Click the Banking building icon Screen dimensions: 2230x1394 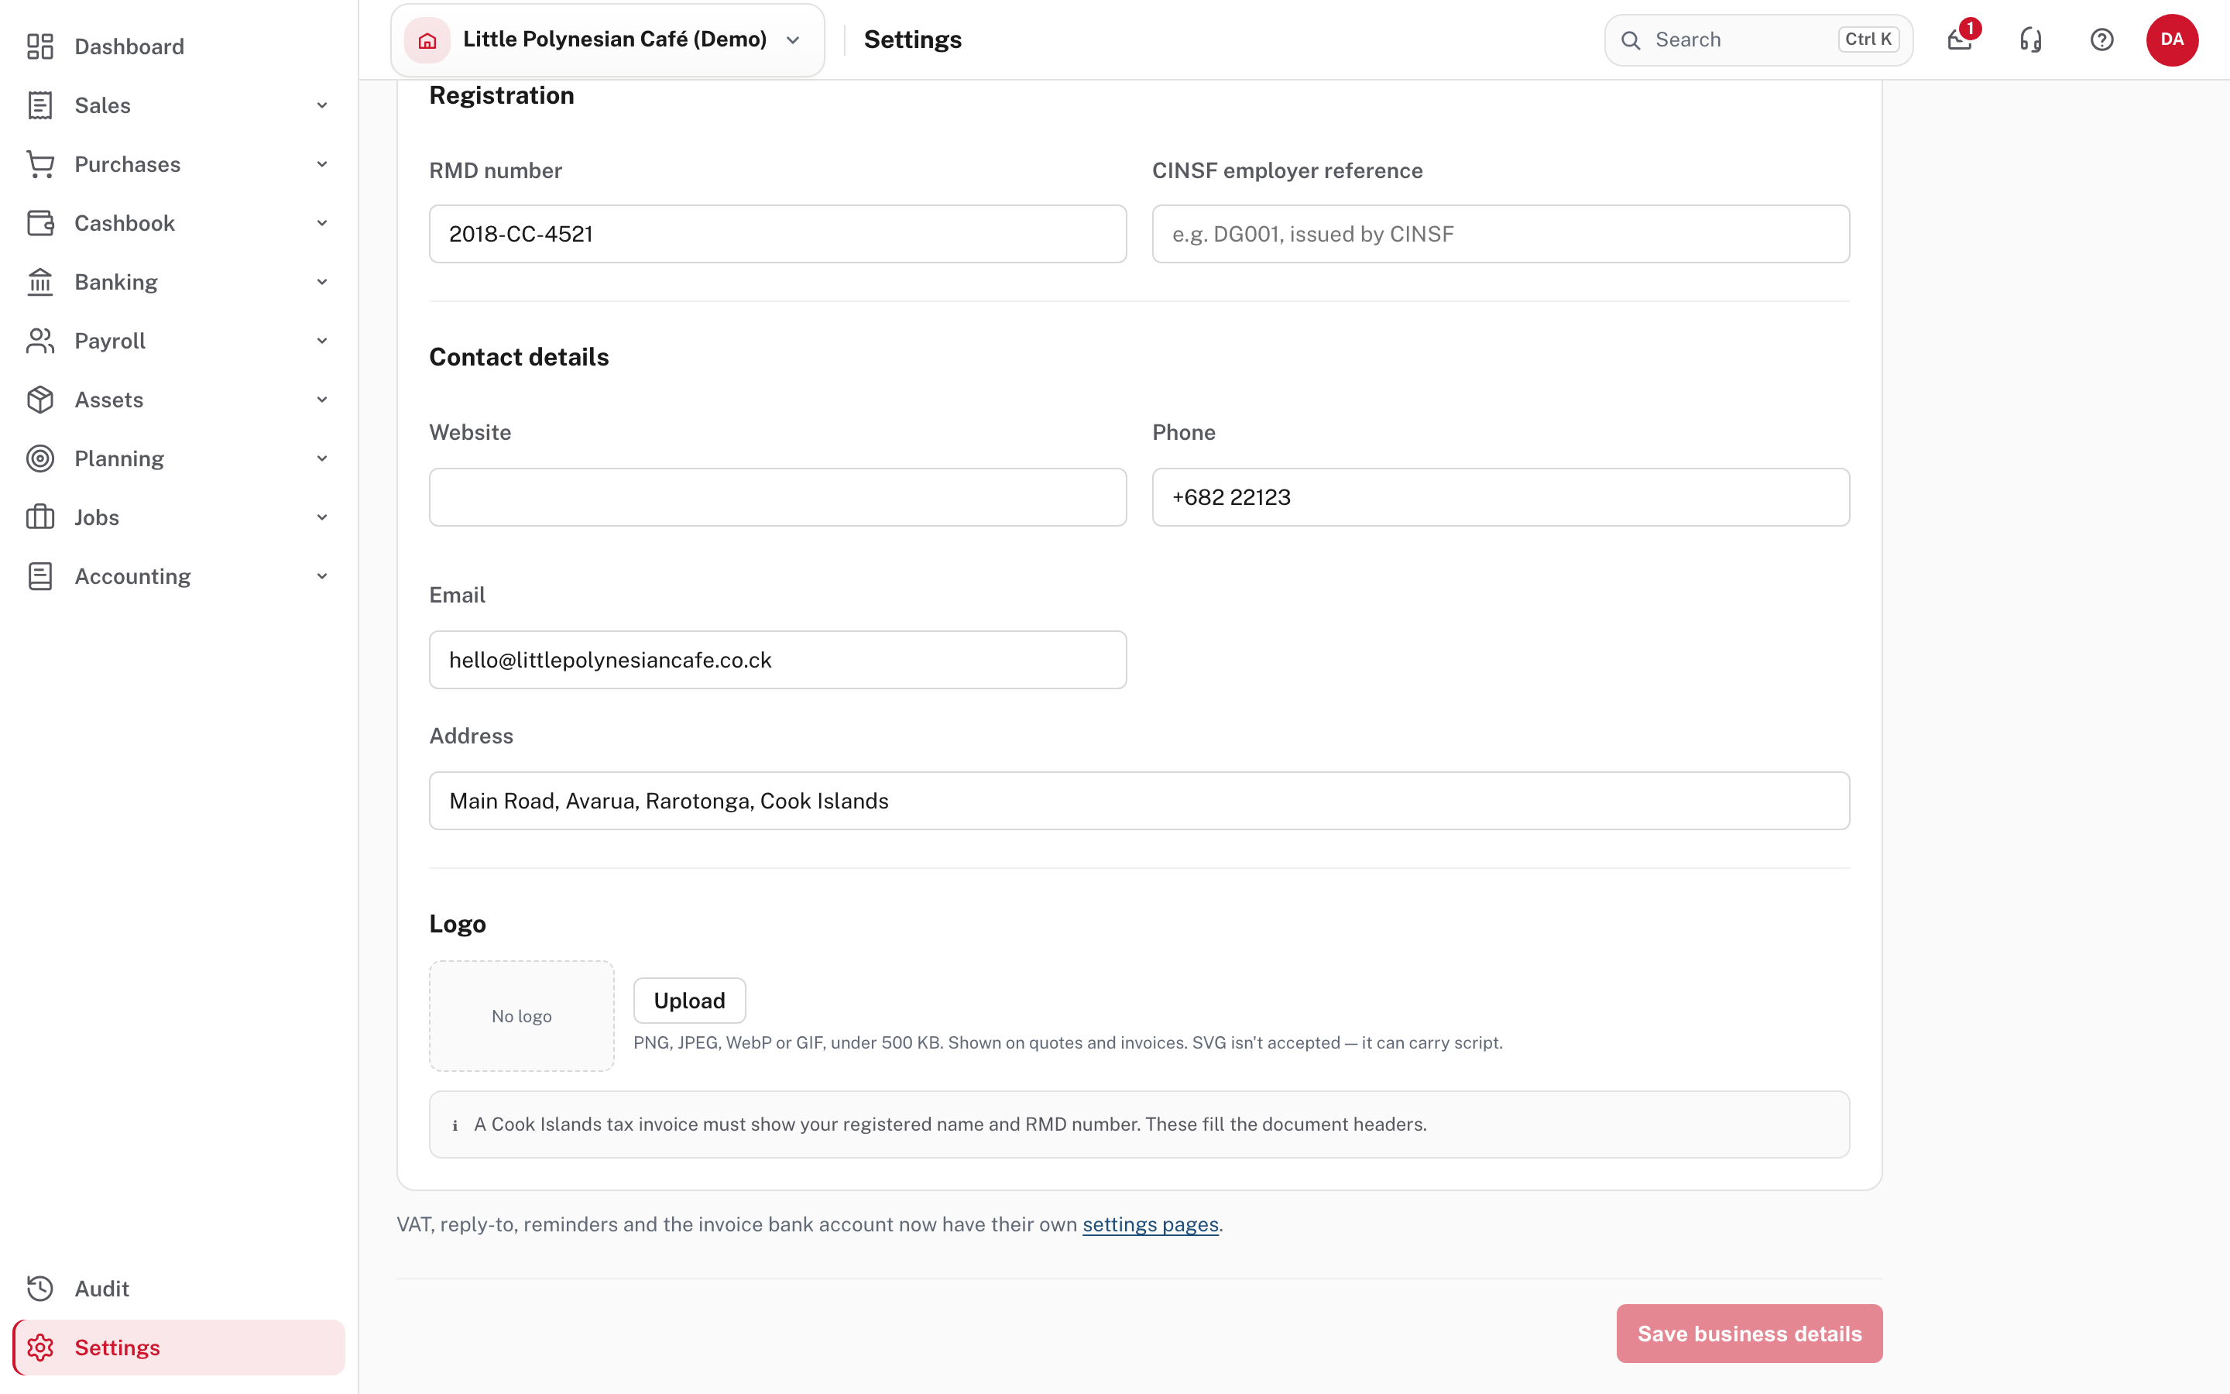(x=39, y=282)
